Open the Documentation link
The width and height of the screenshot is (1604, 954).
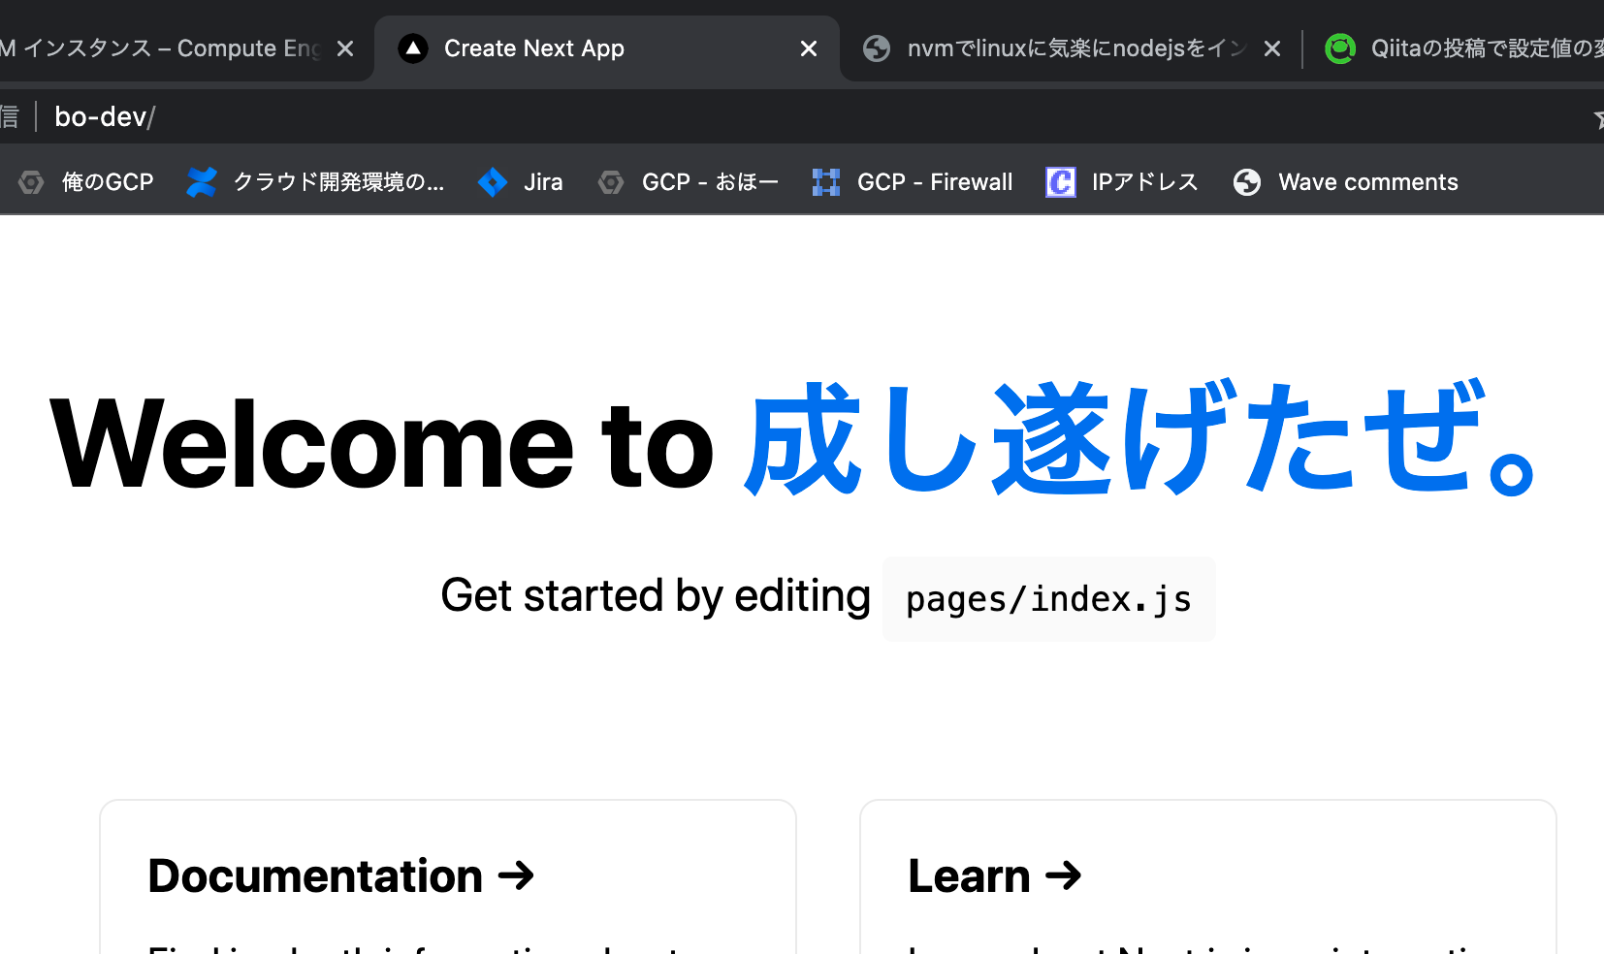coord(341,875)
